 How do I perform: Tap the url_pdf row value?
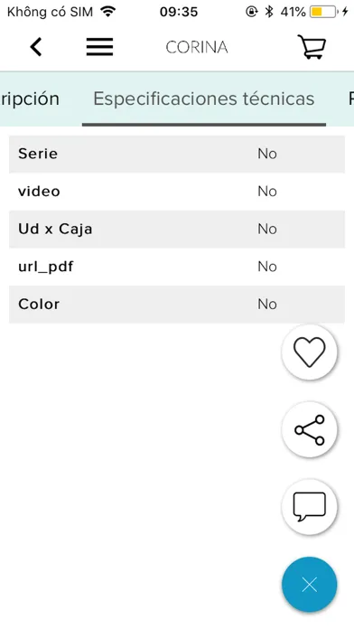pos(267,267)
